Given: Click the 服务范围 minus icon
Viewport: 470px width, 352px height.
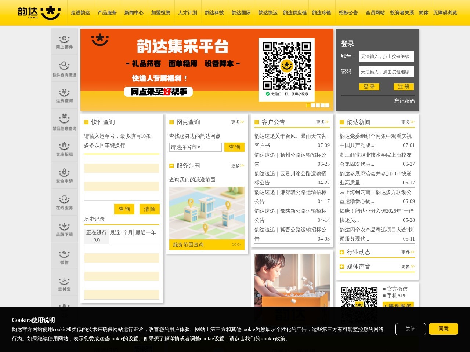Looking at the screenshot, I should coord(171,166).
